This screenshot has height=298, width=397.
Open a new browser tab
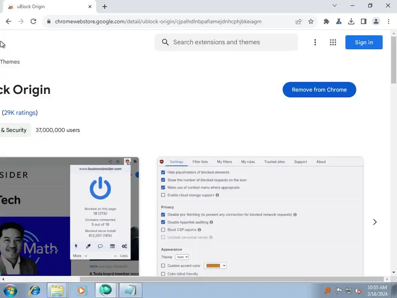click(105, 7)
